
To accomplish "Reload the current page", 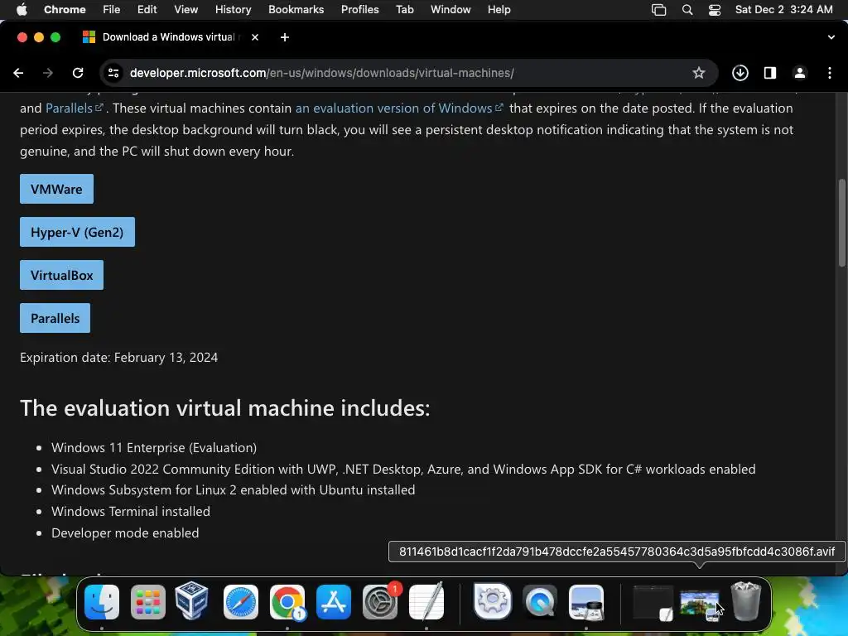I will point(78,73).
